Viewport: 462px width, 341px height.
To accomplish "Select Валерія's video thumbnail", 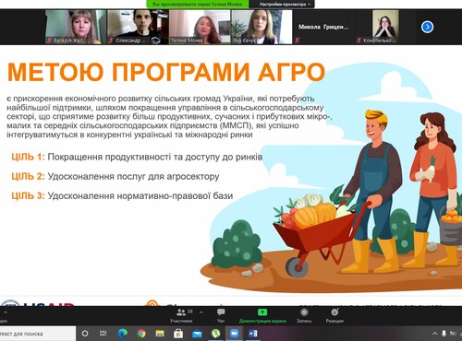I will tap(76, 27).
